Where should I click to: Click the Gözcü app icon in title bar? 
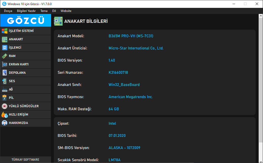click(x=4, y=4)
